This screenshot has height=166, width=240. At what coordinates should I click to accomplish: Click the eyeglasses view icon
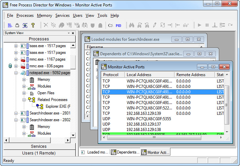pyautogui.click(x=186, y=25)
